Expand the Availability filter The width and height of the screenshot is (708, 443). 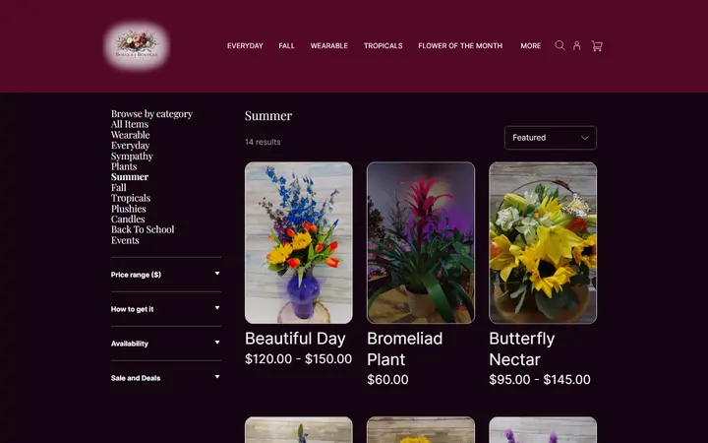pos(166,344)
